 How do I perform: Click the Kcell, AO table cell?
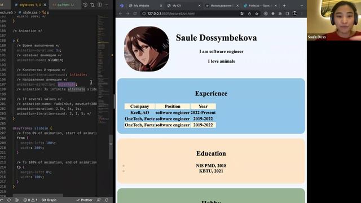pyautogui.click(x=139, y=113)
